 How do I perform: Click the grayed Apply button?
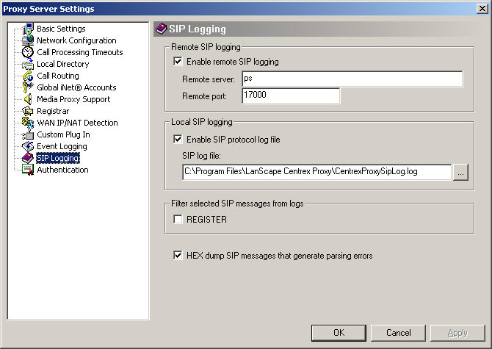[457, 333]
